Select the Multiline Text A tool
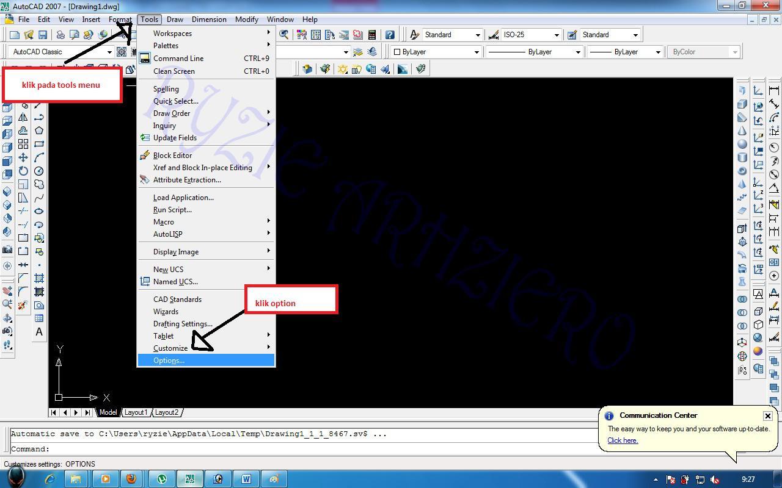This screenshot has height=488, width=782. (x=39, y=332)
